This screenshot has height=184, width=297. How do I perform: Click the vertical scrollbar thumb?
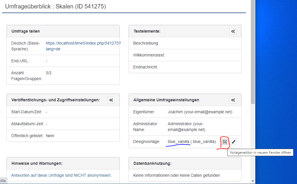click(253, 52)
